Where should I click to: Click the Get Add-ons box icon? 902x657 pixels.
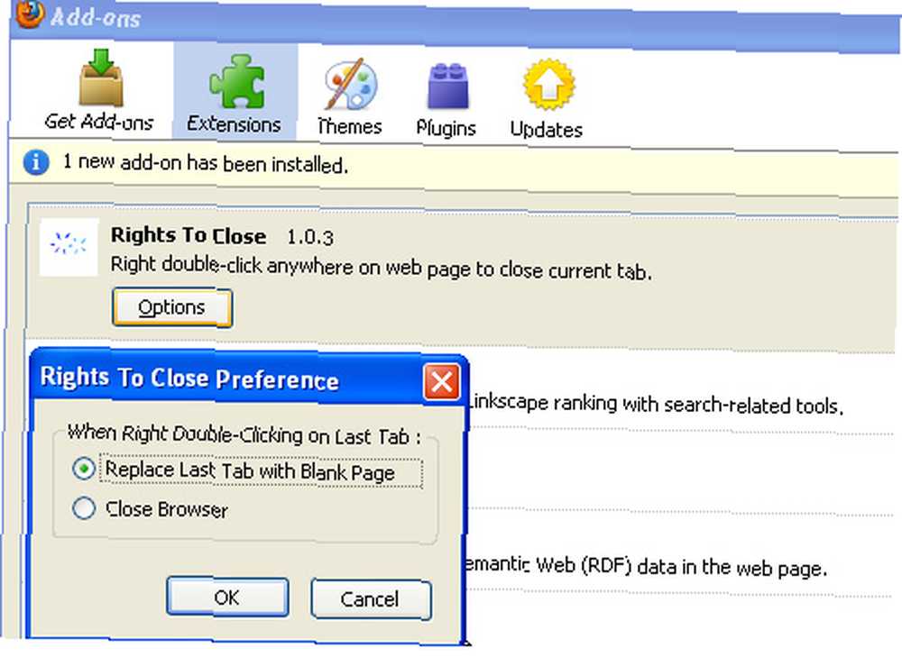coord(101,78)
